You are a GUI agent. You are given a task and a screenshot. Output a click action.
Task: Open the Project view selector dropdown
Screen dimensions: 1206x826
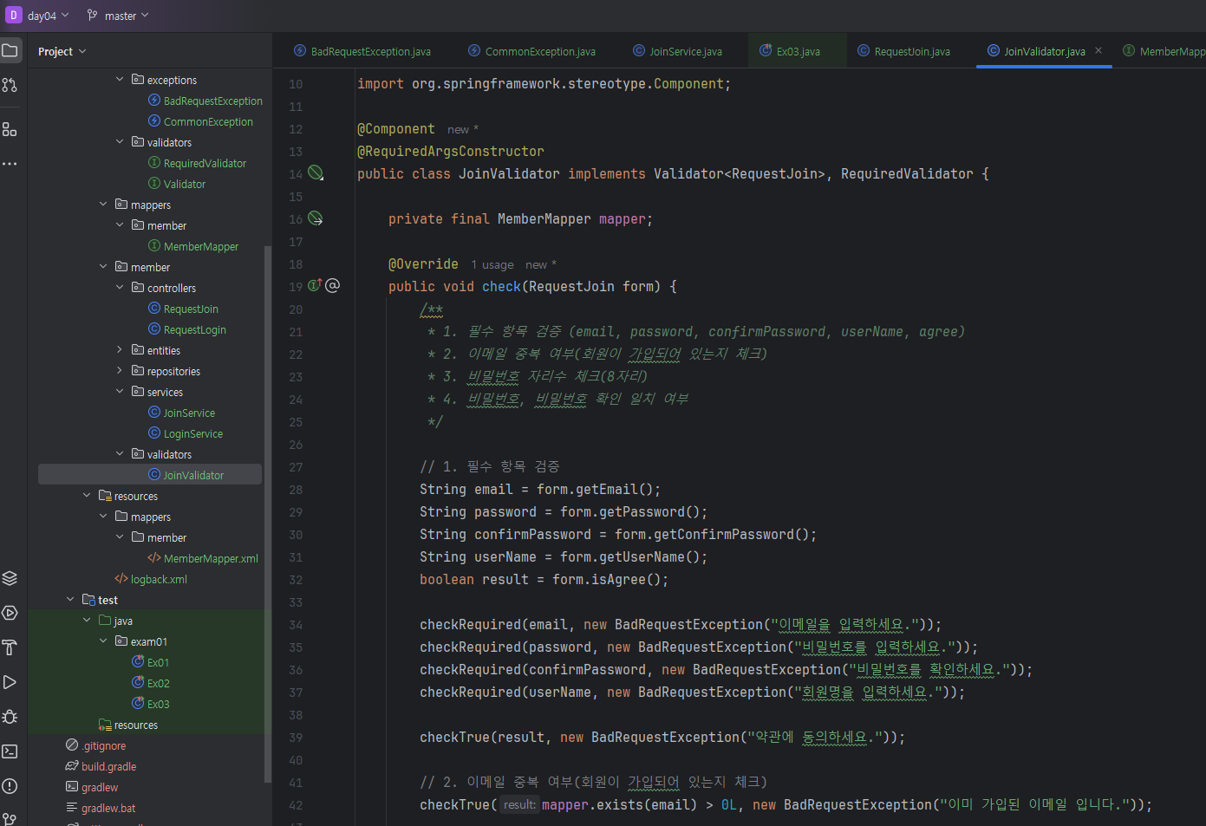tap(62, 51)
